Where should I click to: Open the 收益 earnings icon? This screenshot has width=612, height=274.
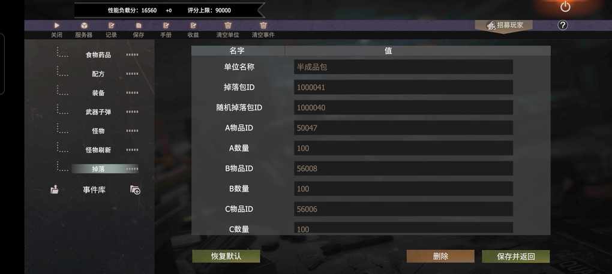(193, 25)
